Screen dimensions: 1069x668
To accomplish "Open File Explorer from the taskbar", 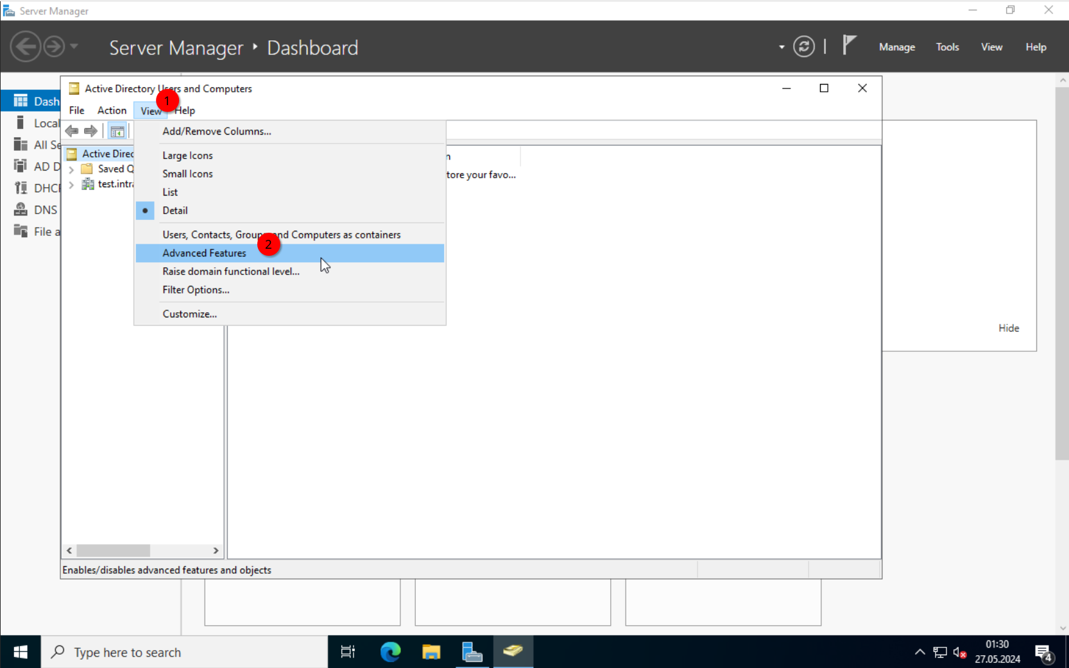I will 431,652.
